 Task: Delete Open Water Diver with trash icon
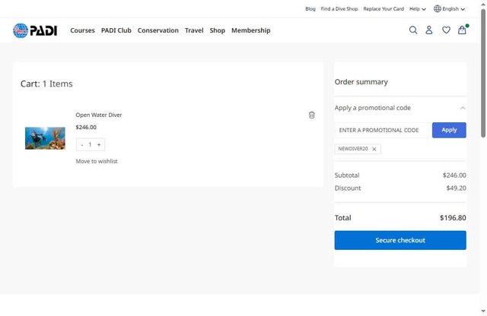tap(311, 115)
